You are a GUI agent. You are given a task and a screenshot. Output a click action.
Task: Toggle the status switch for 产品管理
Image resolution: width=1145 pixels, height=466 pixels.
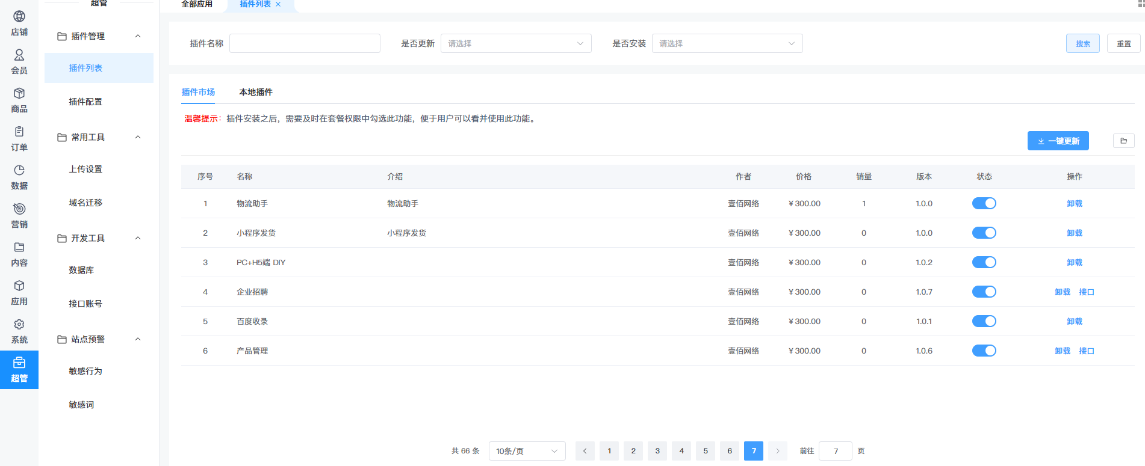984,351
